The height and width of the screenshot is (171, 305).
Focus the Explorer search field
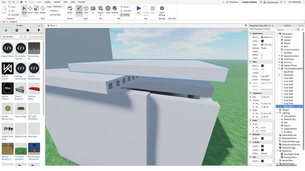[x=286, y=29]
